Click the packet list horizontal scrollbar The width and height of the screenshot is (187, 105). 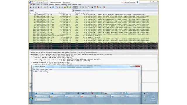point(72,50)
